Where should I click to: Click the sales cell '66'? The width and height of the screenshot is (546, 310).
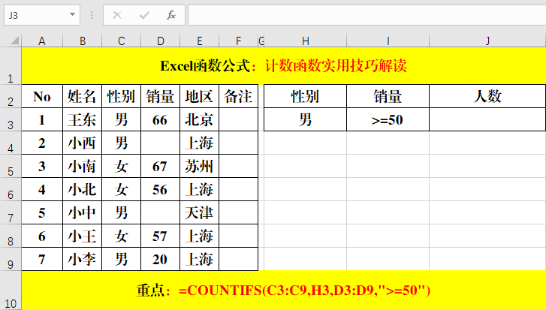click(x=160, y=119)
